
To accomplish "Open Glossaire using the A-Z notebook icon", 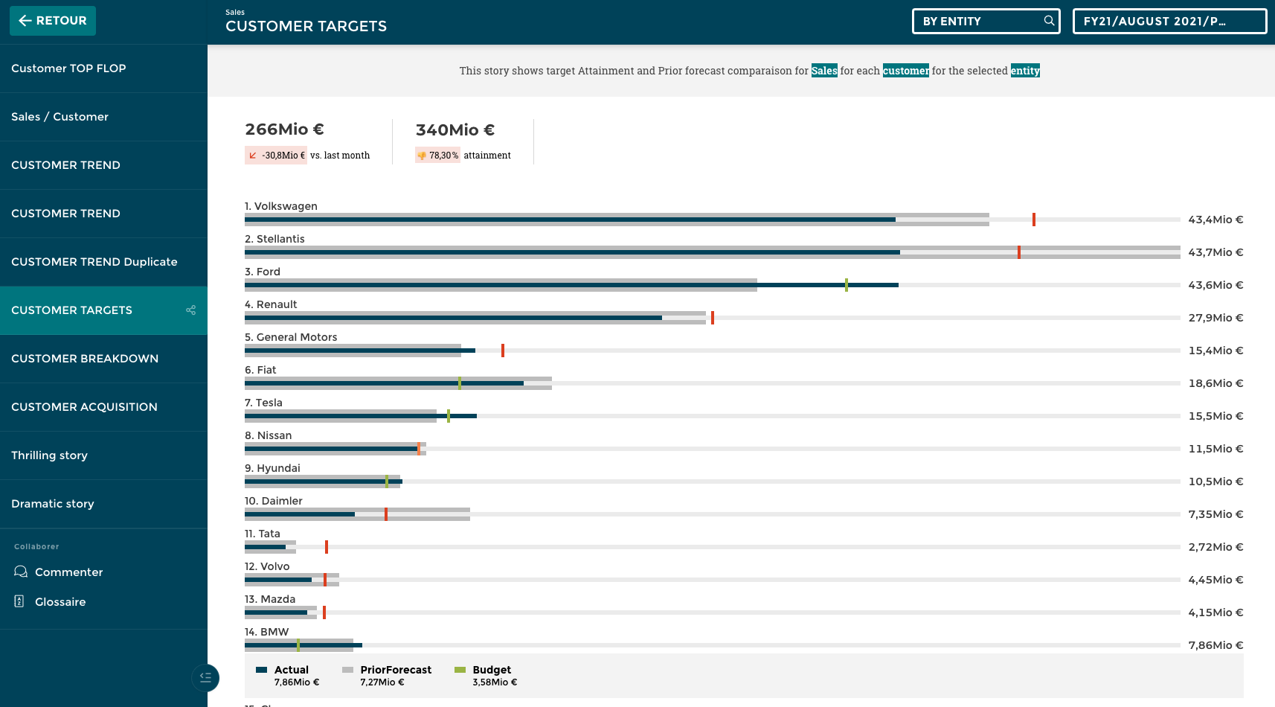I will 19,601.
